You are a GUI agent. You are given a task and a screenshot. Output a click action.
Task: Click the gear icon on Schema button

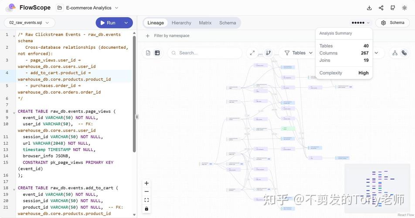point(383,23)
